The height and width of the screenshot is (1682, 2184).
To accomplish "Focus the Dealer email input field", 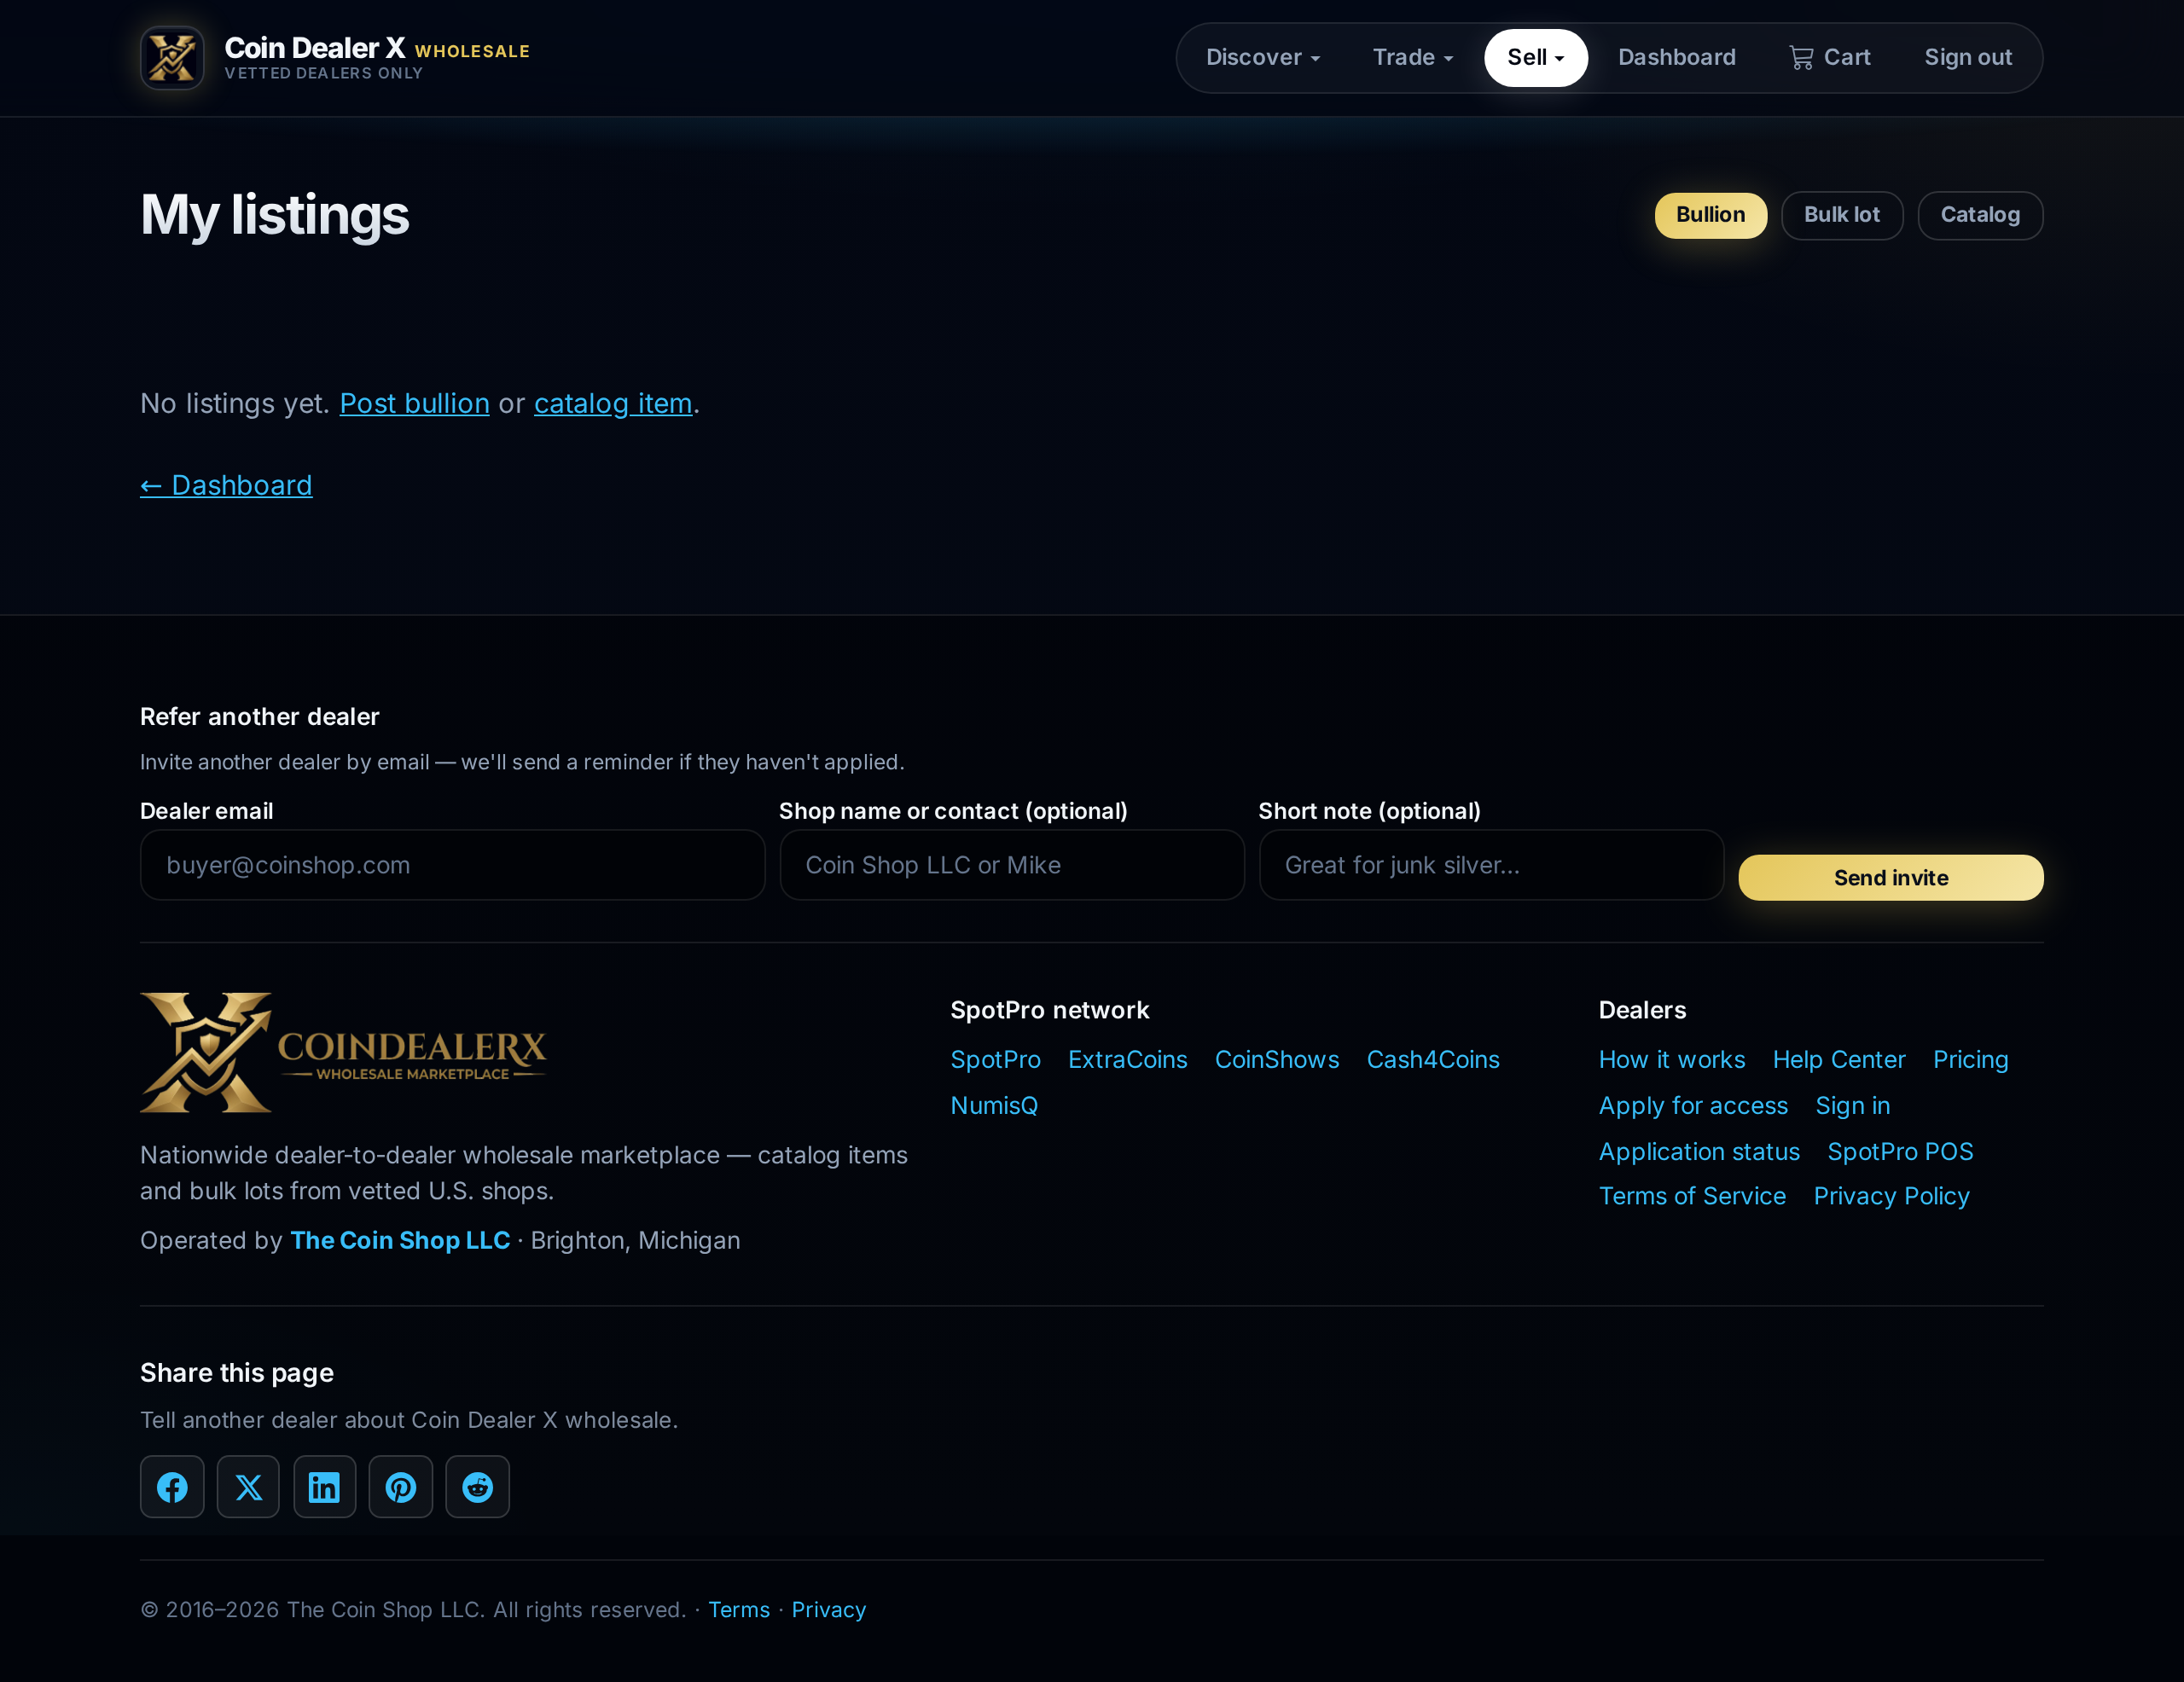I will coord(452,865).
